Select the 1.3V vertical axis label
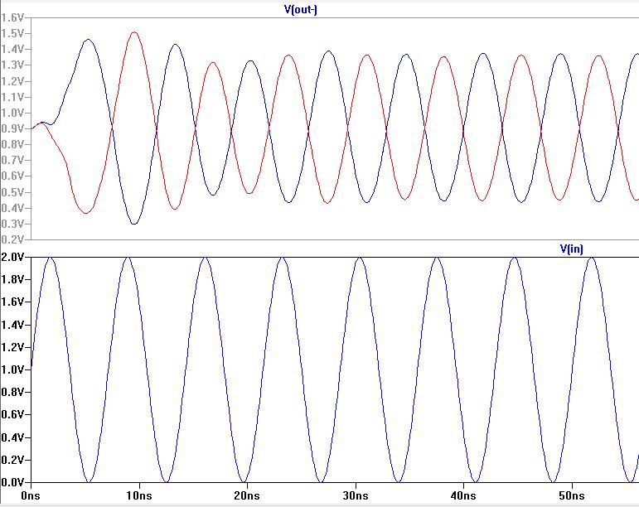 (x=12, y=65)
